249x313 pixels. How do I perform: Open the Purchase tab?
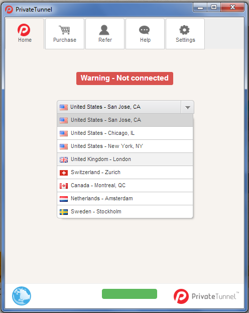pos(65,34)
